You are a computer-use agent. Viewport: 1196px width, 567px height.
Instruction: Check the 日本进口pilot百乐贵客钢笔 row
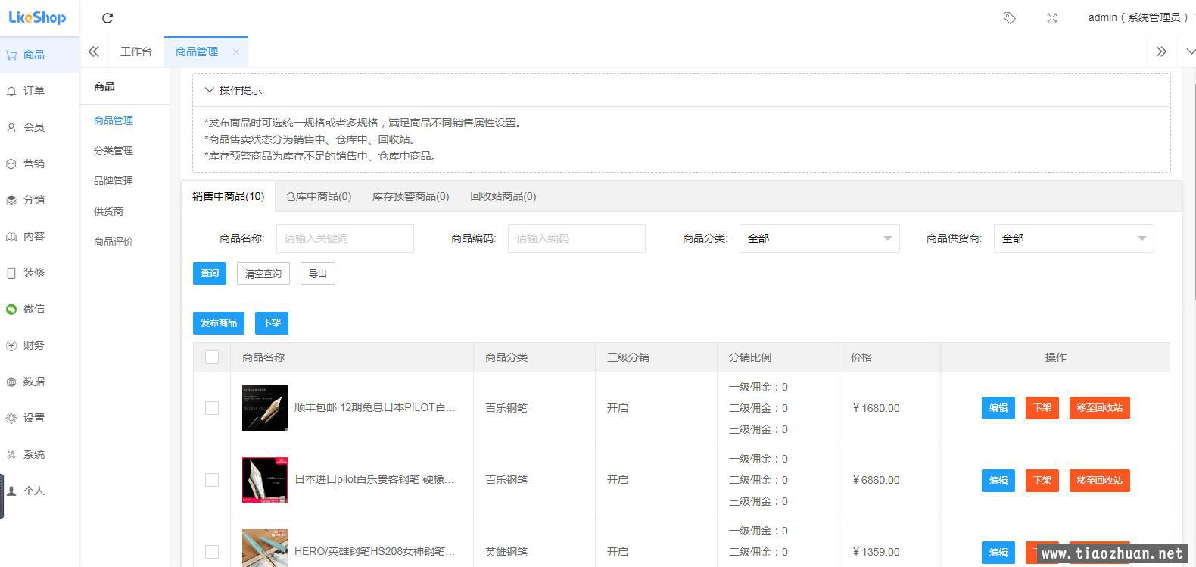pyautogui.click(x=212, y=480)
